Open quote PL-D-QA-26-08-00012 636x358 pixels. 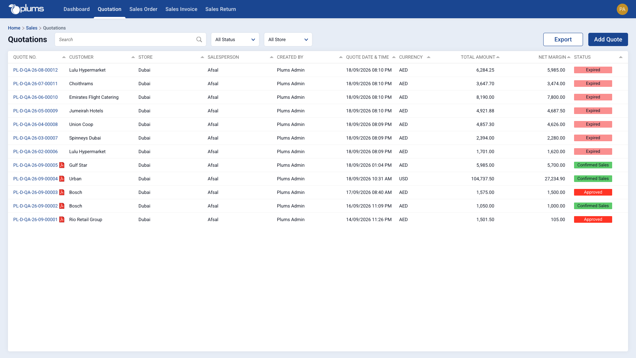[x=35, y=70]
